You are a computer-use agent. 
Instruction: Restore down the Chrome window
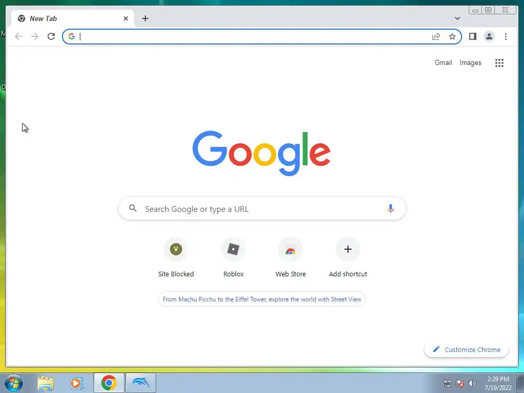[x=488, y=10]
